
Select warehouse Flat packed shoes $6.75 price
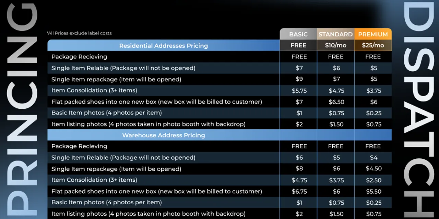[x=299, y=191]
